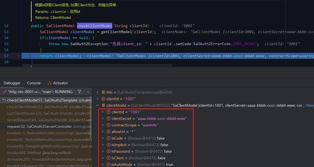Screen dimensions: 314x167
Task: Click the 'Returns: ClientModel' doc line
Action: point(53,18)
